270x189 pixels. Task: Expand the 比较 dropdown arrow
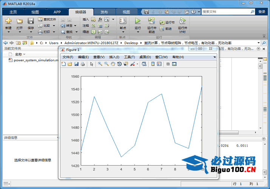54,26
